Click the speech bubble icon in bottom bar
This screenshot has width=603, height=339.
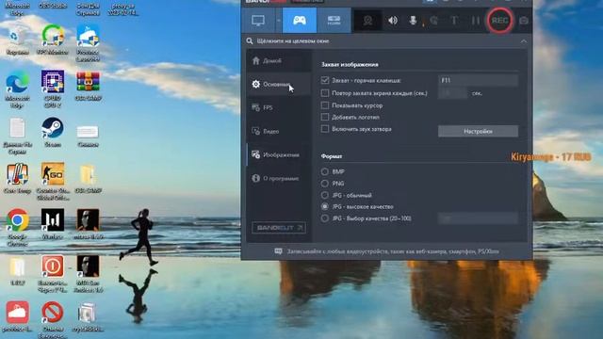pyautogui.click(x=279, y=251)
